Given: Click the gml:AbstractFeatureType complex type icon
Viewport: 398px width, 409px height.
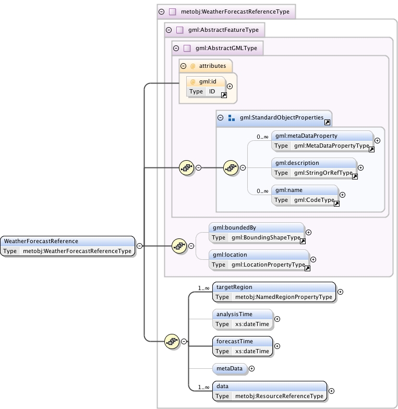Looking at the screenshot, I should (179, 30).
